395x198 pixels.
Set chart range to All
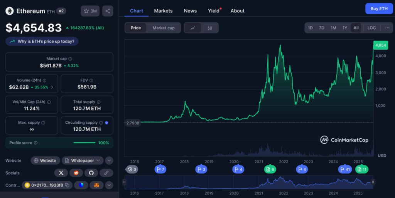356,28
